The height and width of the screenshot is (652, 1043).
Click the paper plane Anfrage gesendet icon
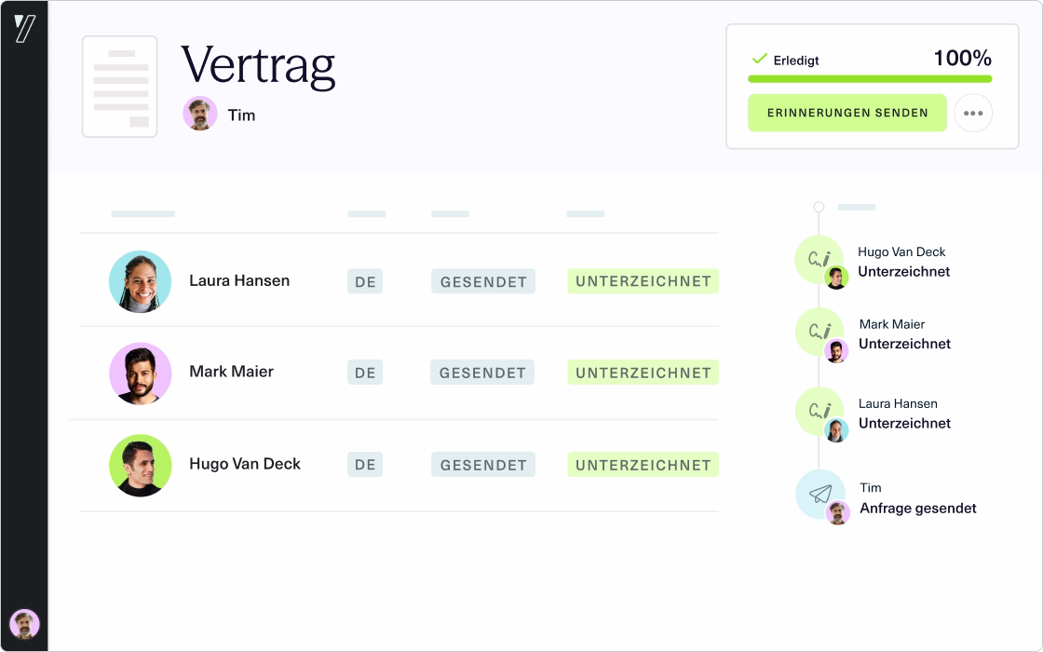click(x=819, y=494)
